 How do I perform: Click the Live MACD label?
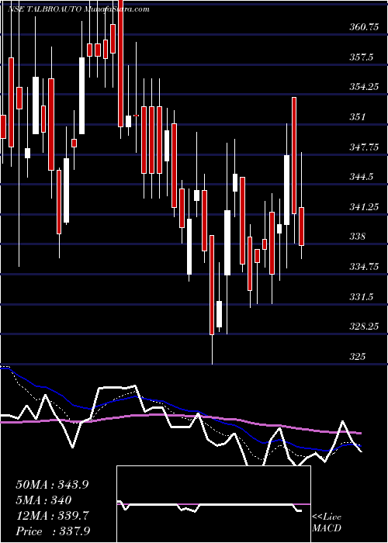coord(327,522)
